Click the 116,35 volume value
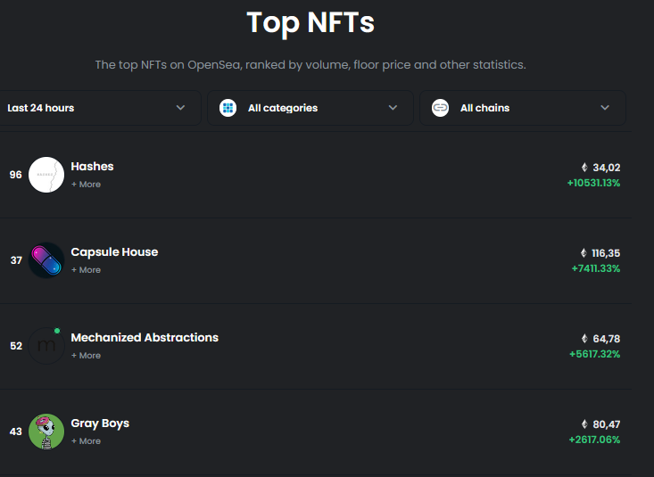Screen dimensions: 654x477 click(x=606, y=253)
